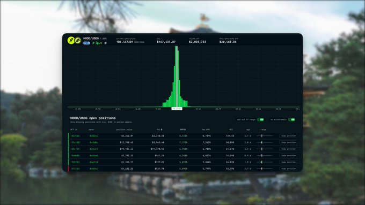Click the HOOD token feather logo

click(x=71, y=40)
